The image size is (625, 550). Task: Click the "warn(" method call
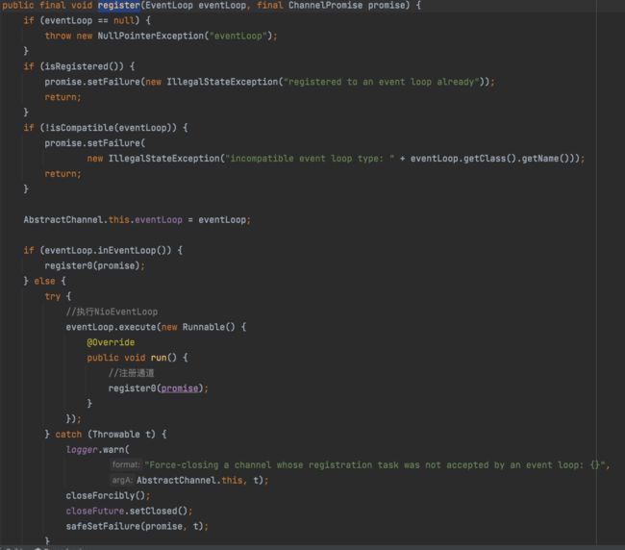point(116,450)
